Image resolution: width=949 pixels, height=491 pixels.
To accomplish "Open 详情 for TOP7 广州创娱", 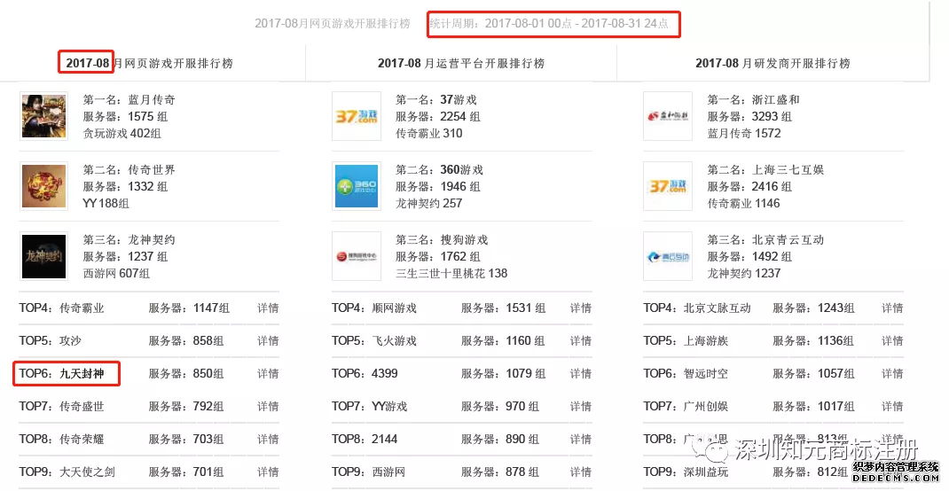I will coord(892,406).
